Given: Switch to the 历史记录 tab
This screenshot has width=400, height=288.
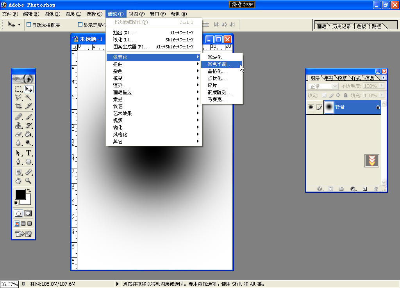Looking at the screenshot, I should 341,26.
